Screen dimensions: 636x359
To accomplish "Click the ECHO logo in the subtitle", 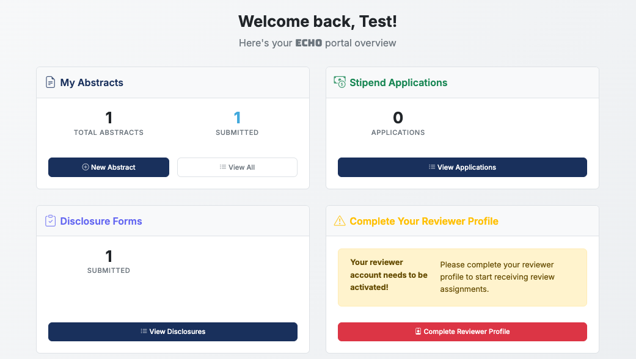I will (309, 43).
